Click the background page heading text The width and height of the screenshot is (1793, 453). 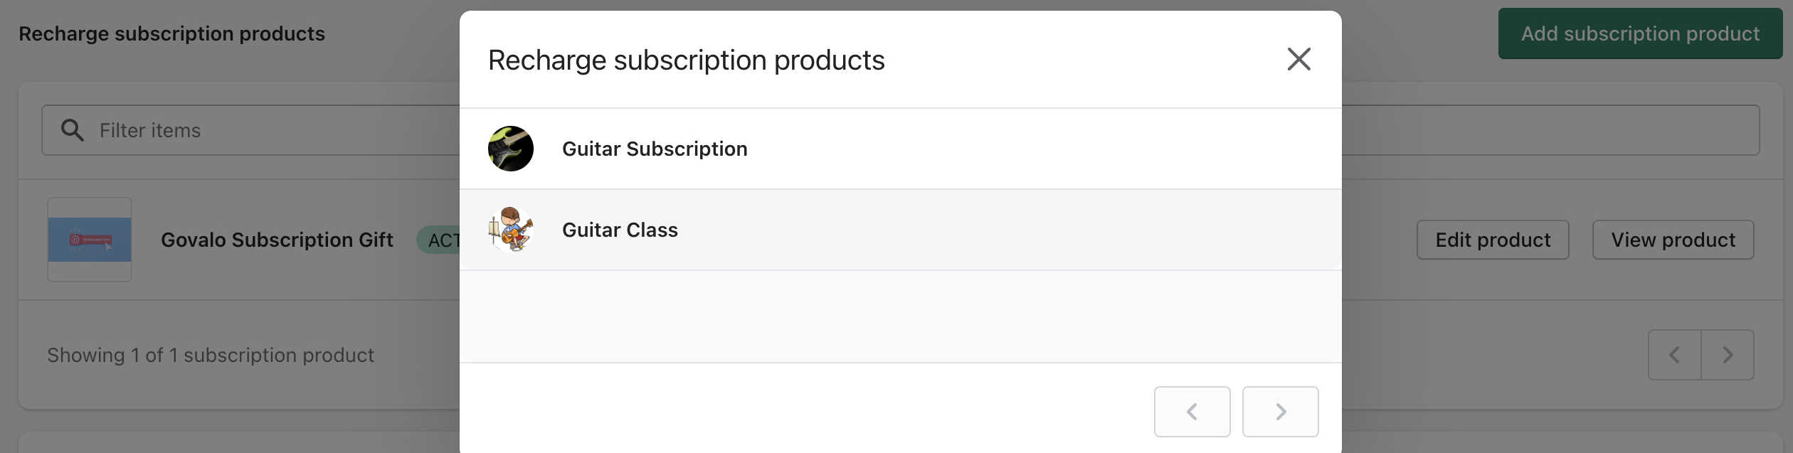(171, 33)
